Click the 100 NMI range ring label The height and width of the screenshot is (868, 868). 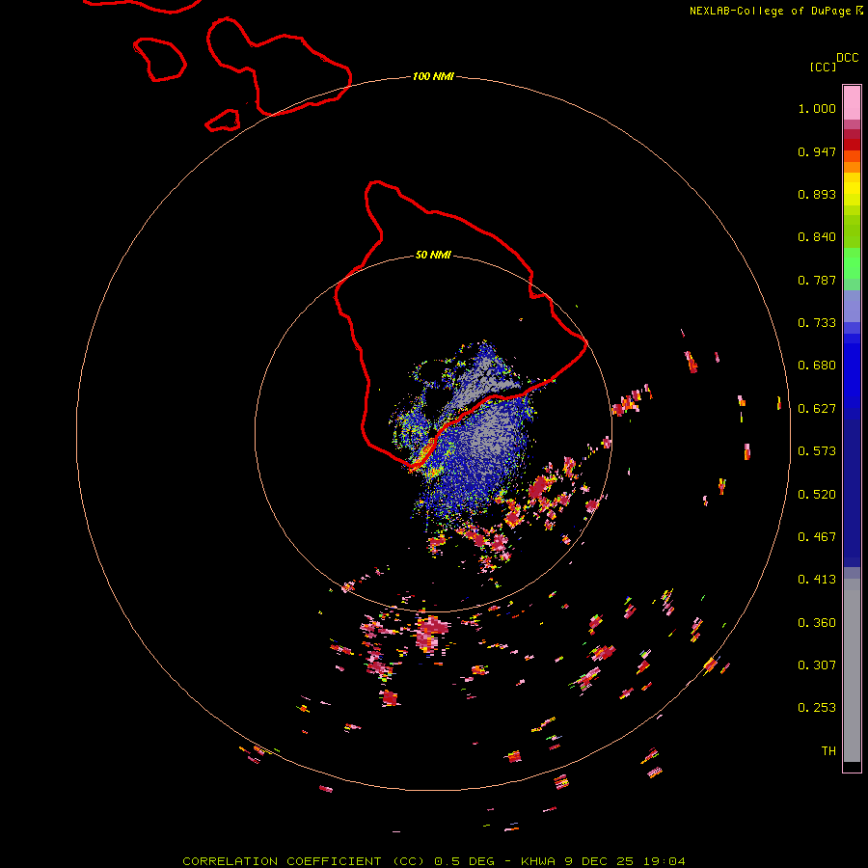(x=433, y=76)
